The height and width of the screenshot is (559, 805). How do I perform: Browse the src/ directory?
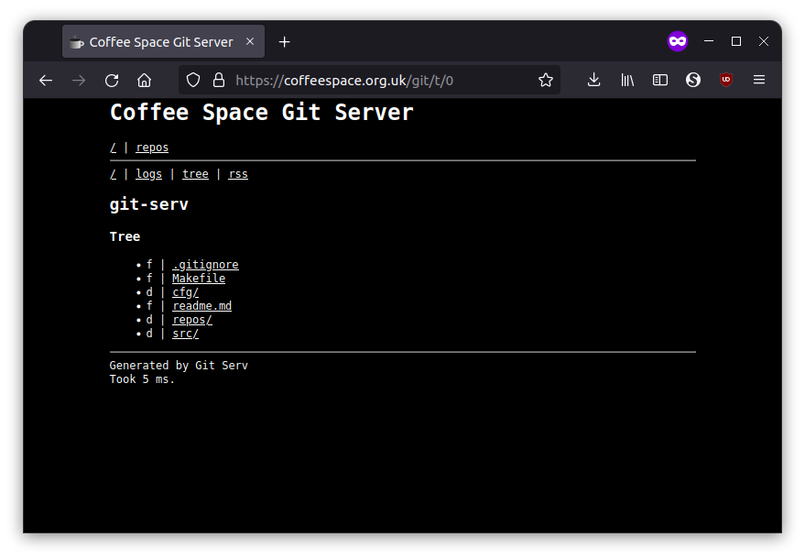(x=185, y=334)
